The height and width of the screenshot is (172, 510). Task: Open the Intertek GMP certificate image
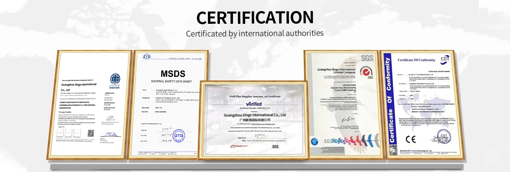click(89, 105)
